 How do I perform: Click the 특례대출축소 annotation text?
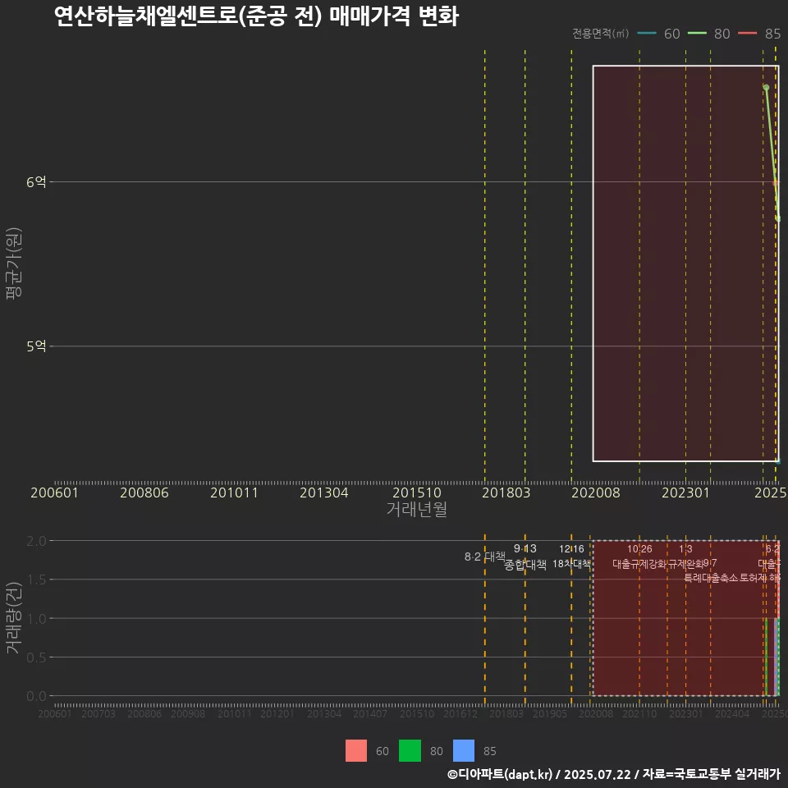[711, 578]
